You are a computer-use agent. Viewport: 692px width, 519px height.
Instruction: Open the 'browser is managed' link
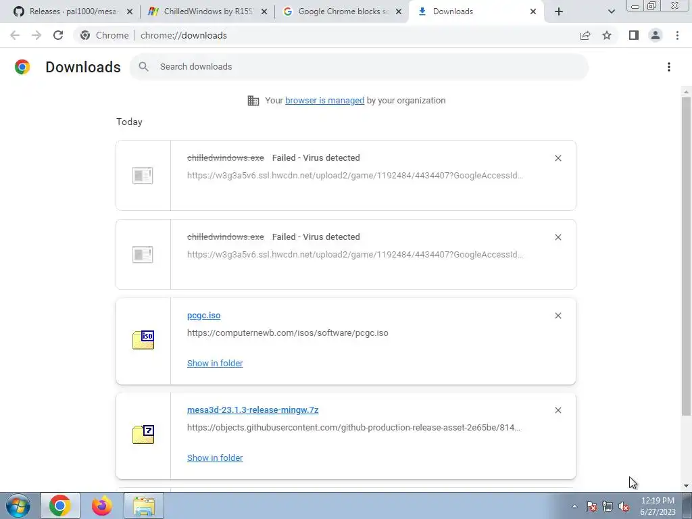(324, 101)
